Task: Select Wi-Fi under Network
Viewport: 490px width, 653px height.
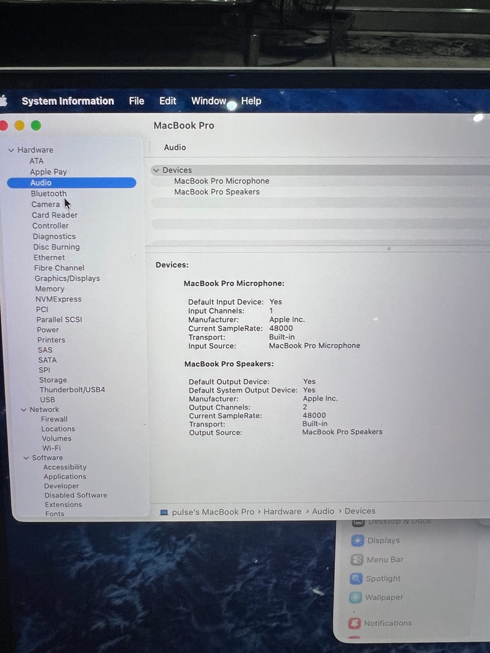Action: [x=51, y=448]
